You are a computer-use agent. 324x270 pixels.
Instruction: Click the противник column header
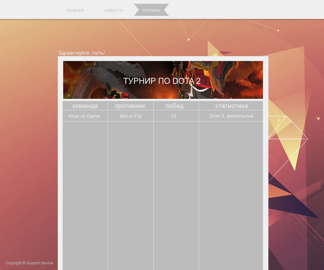coord(130,106)
